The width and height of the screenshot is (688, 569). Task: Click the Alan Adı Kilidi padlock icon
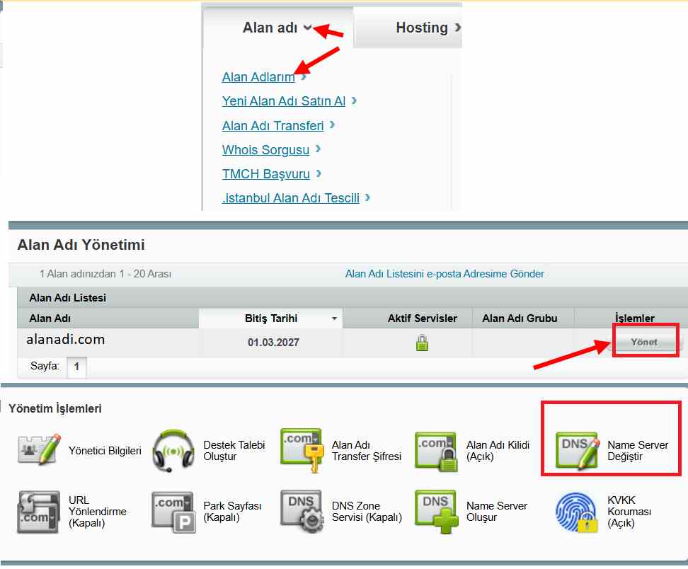(x=436, y=452)
